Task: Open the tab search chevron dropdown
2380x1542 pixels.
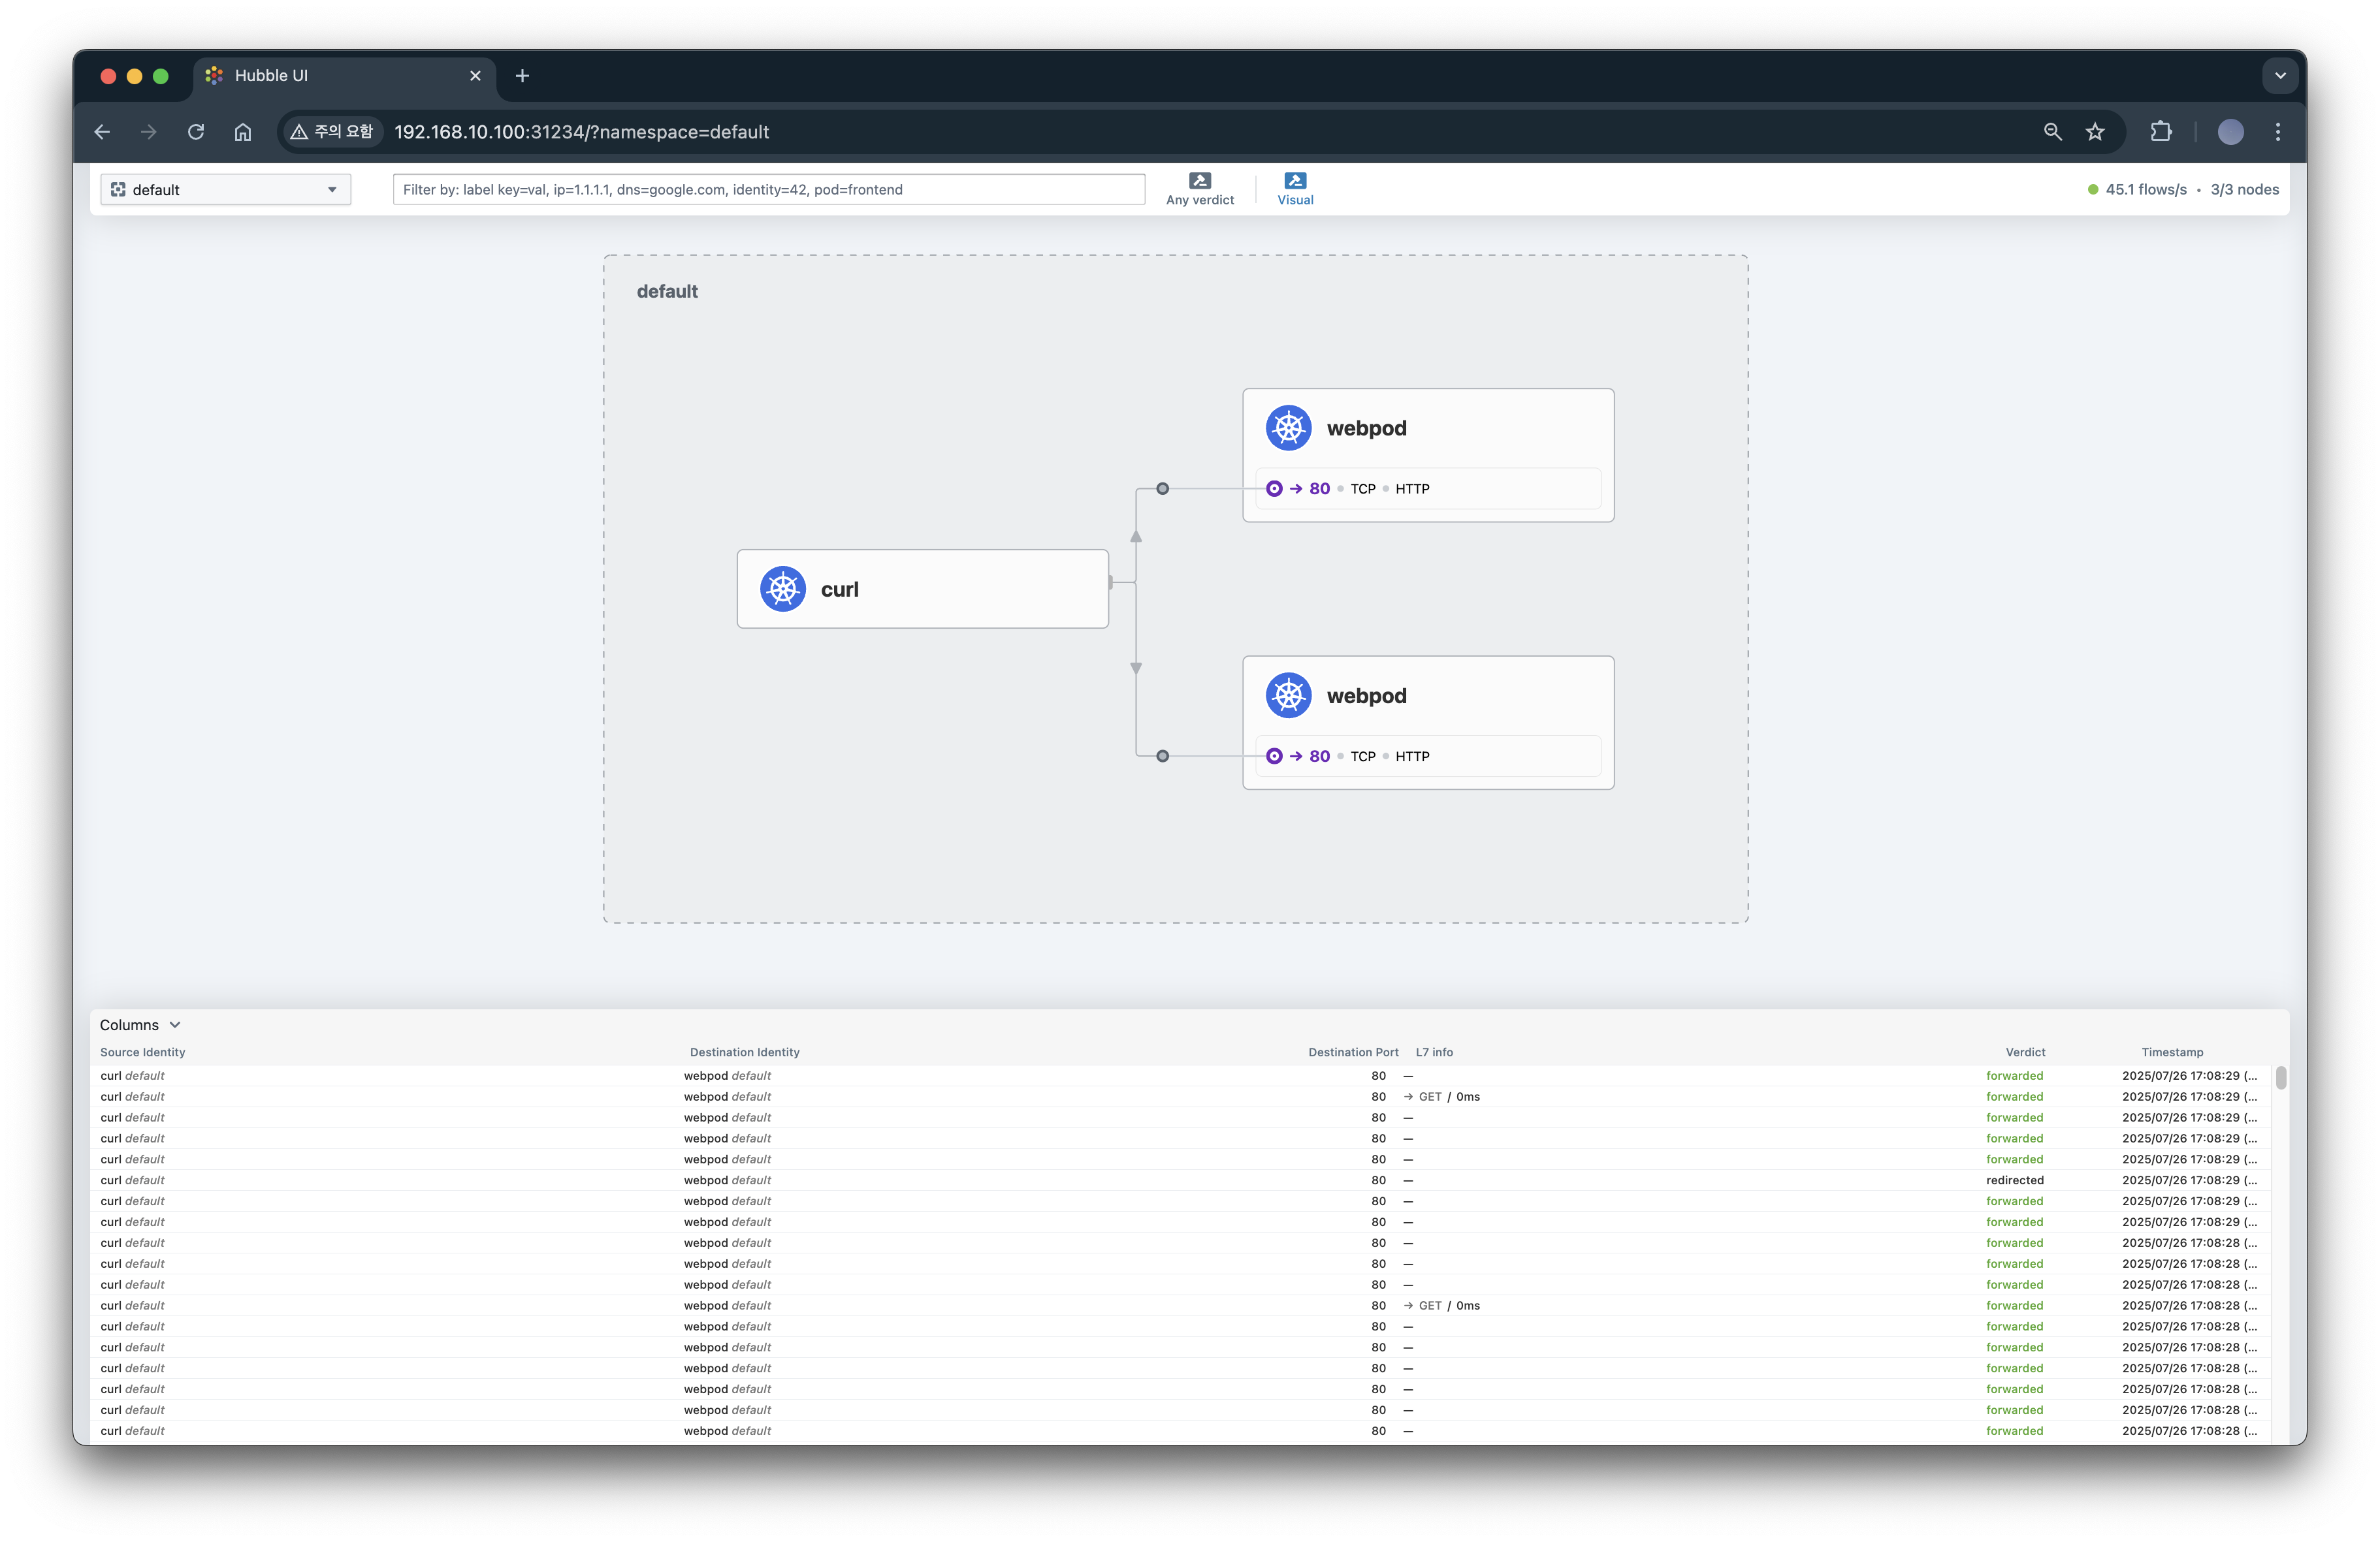Action: click(x=2280, y=76)
